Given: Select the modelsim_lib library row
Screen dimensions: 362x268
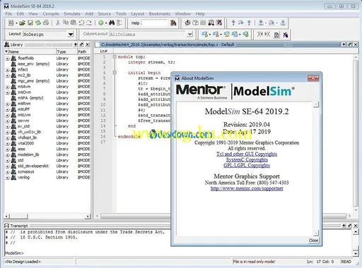Looking at the screenshot, I should coord(47,154).
